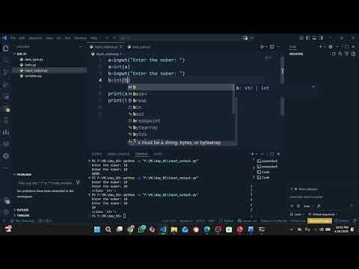The height and width of the screenshot is (269, 359).
Task: Select the 'b' autocomplete suggestion
Action: coord(181,87)
